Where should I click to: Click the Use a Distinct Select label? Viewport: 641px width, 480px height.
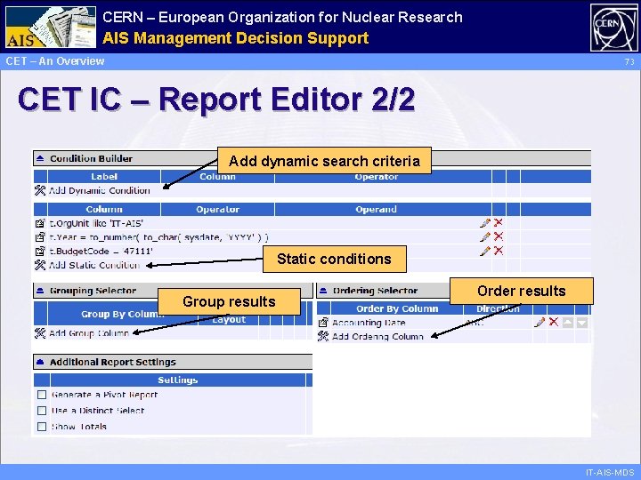[98, 411]
